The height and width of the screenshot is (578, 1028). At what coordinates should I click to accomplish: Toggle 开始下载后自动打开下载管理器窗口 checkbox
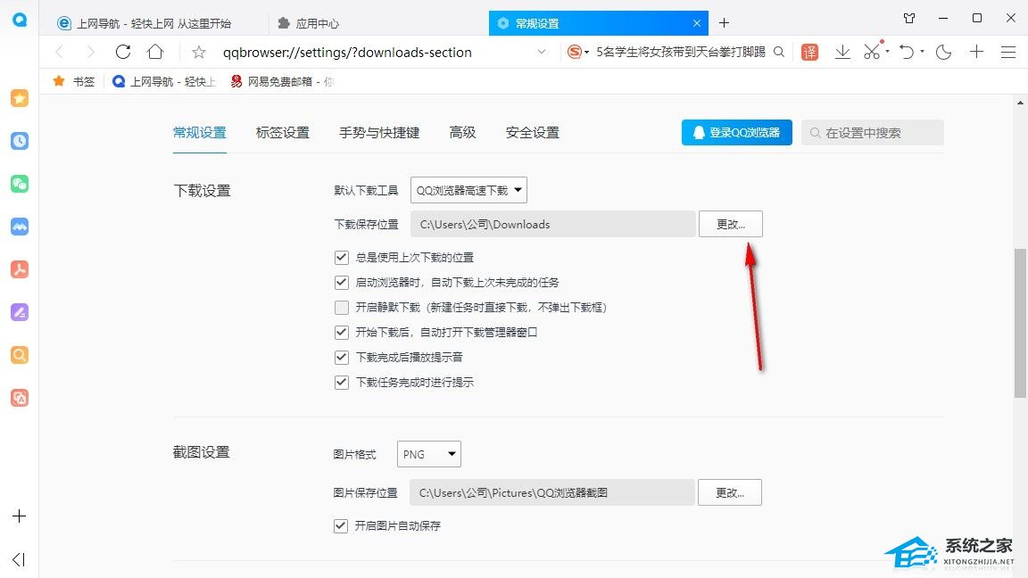pyautogui.click(x=341, y=332)
